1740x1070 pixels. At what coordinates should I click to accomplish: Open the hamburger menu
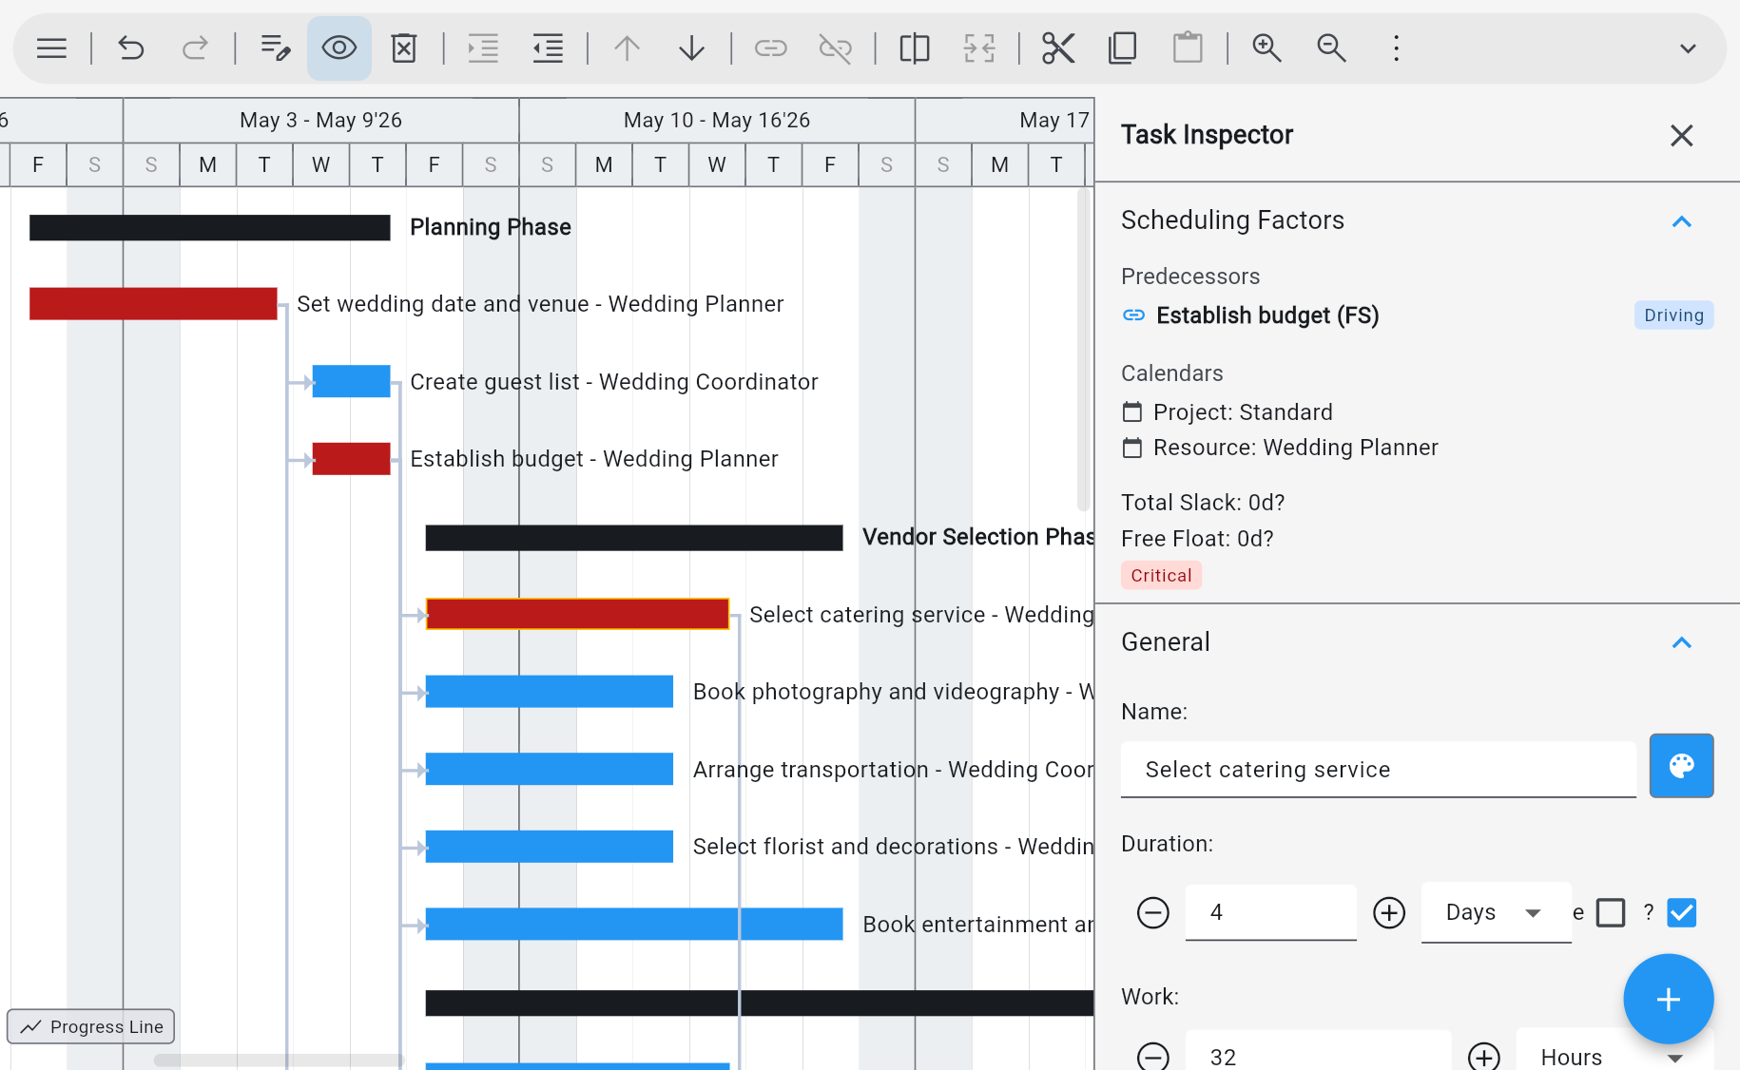[51, 48]
